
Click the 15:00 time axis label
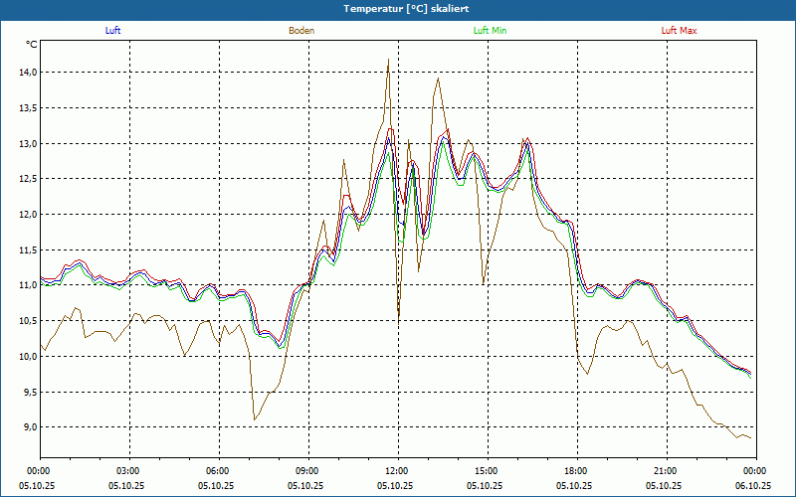[x=487, y=471]
